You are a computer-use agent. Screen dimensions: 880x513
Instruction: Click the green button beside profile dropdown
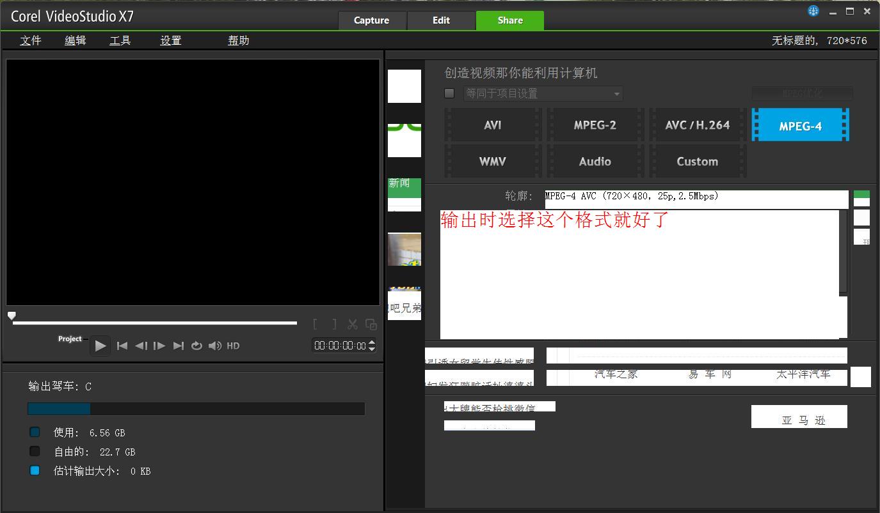click(x=862, y=198)
